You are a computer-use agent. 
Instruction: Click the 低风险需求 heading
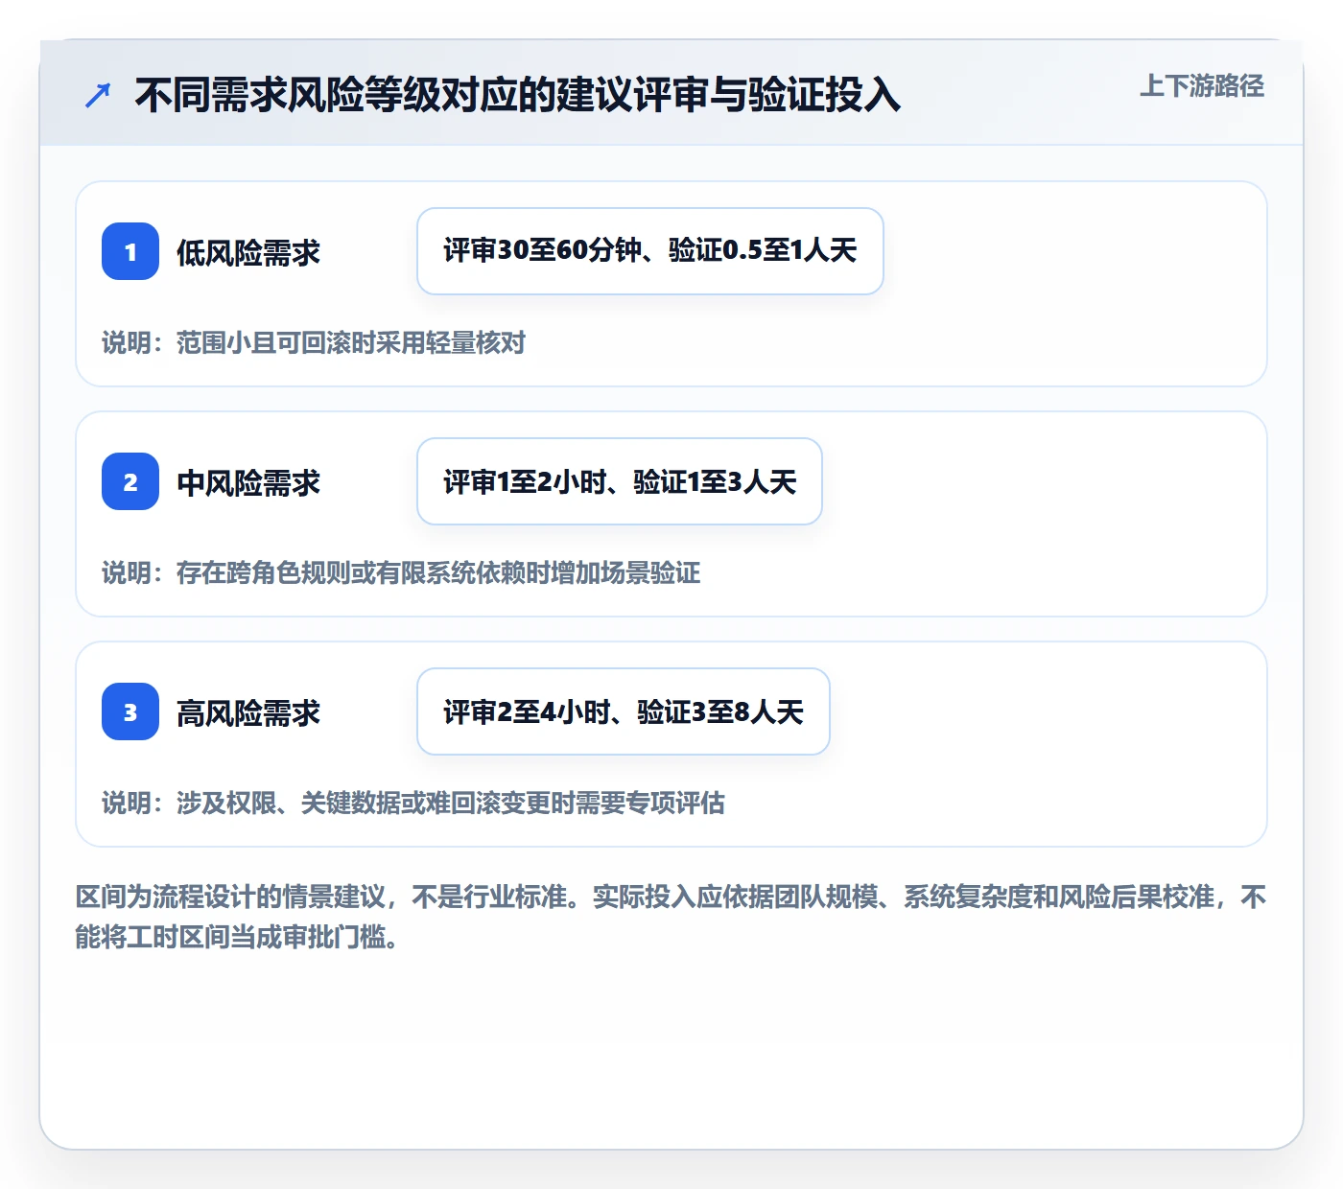(248, 253)
